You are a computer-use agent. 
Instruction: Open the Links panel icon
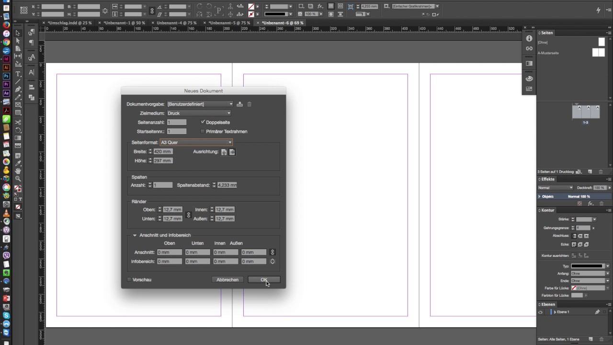[x=529, y=48]
